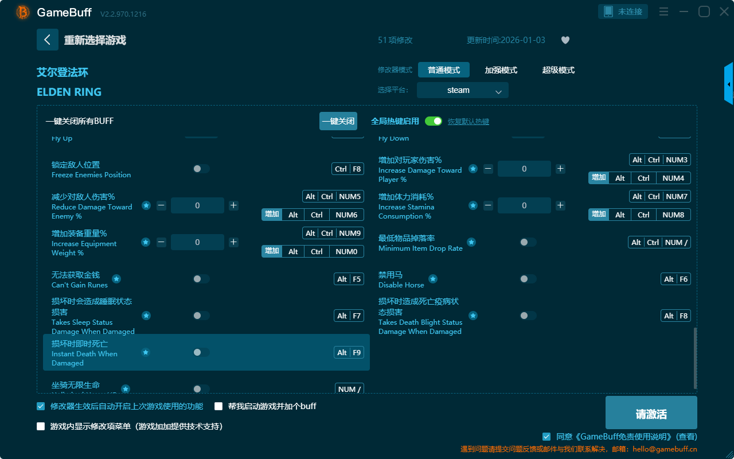Click the vertical scrollbar of cheat list
The image size is (734, 459).
click(695, 359)
